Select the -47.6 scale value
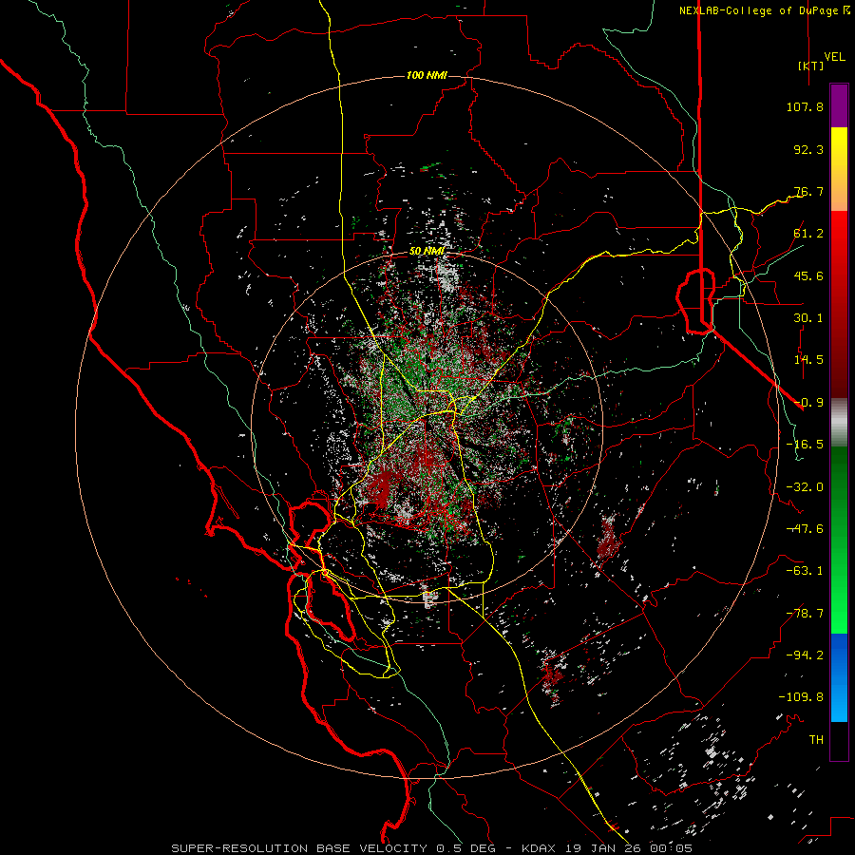855x855 pixels. pyautogui.click(x=805, y=529)
